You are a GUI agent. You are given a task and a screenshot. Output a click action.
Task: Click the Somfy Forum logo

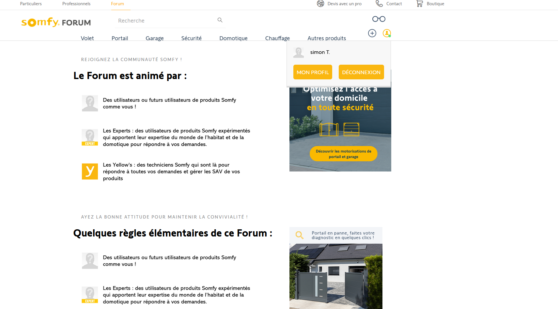(x=56, y=22)
